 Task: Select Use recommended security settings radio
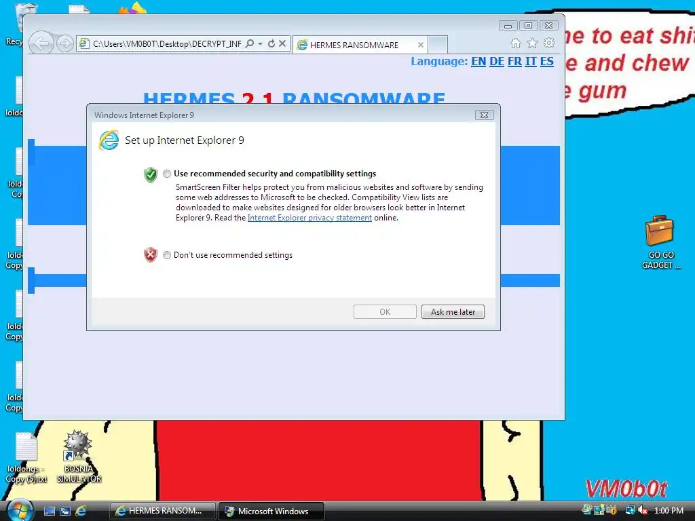pyautogui.click(x=167, y=174)
